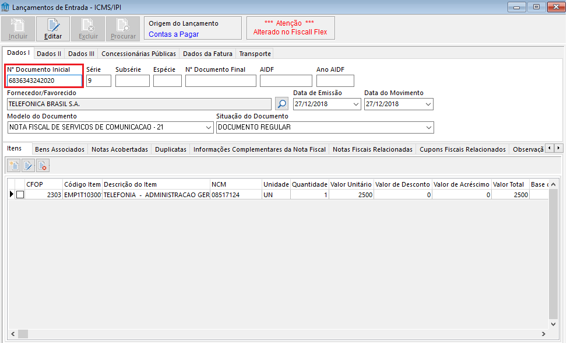567x343 pixels.
Task: Click the Procurar toolbar button
Action: pos(123,29)
